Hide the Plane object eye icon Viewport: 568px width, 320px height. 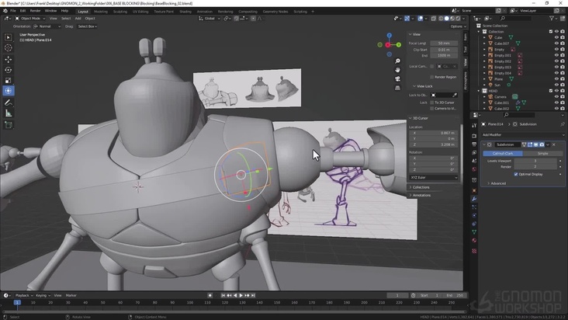pyautogui.click(x=556, y=79)
